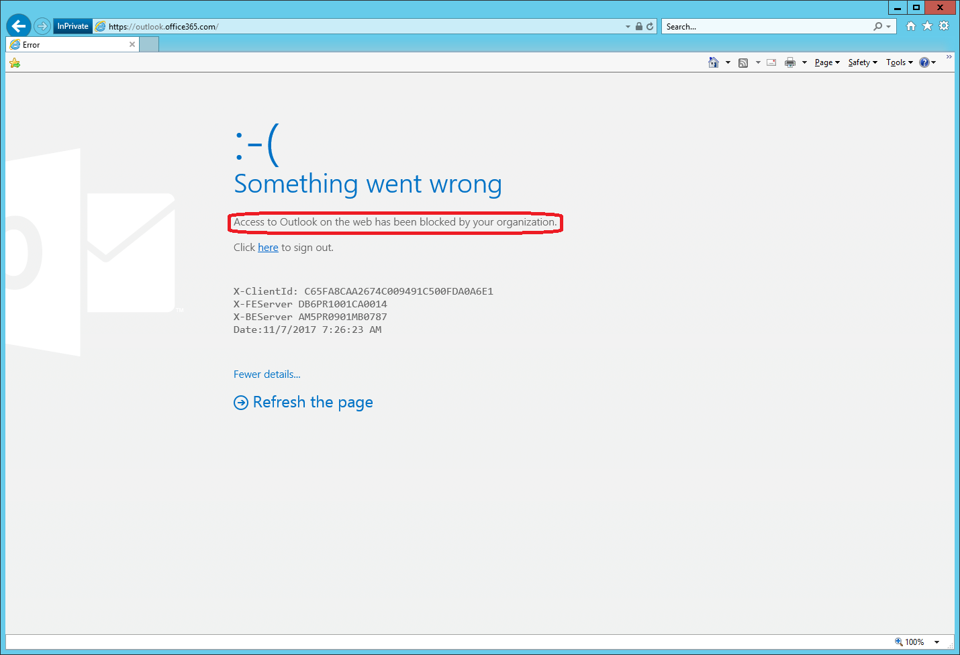The width and height of the screenshot is (960, 655).
Task: Click the X-ClientId line
Action: [x=363, y=291]
